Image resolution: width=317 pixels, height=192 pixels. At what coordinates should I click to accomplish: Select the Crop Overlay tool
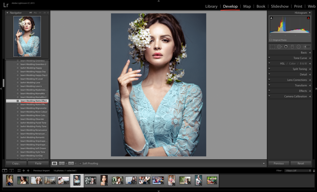click(273, 47)
